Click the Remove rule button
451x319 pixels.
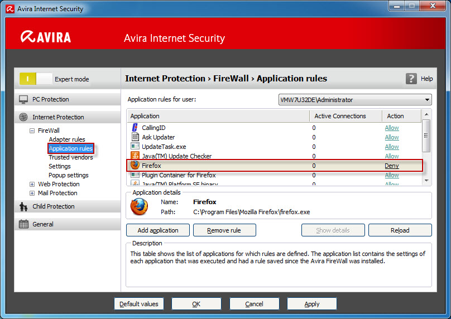224,230
